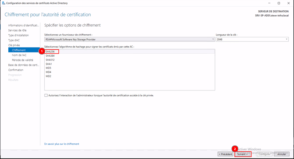Screen dimensions: 294x159
Task: Tick the administrator interaction checkbox
Action: 46,95
